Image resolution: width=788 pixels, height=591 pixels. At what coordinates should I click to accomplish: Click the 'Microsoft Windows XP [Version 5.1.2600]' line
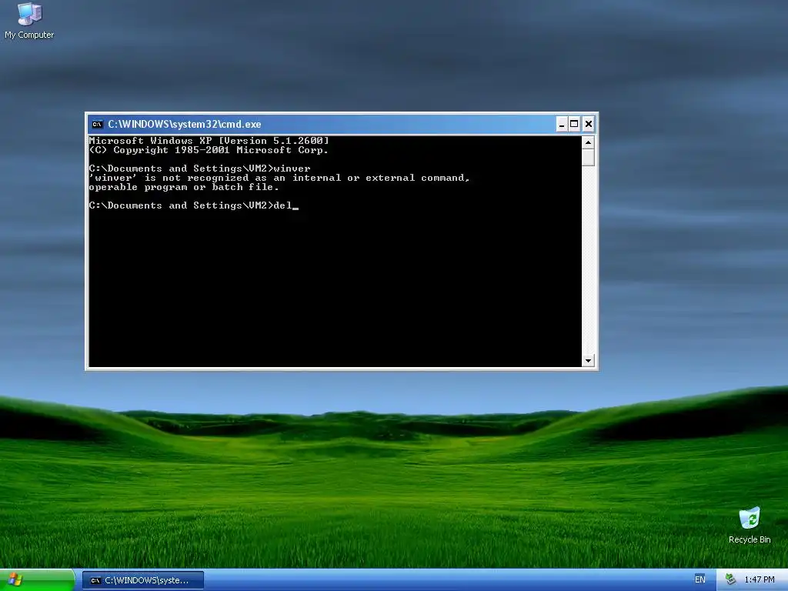[x=209, y=141]
